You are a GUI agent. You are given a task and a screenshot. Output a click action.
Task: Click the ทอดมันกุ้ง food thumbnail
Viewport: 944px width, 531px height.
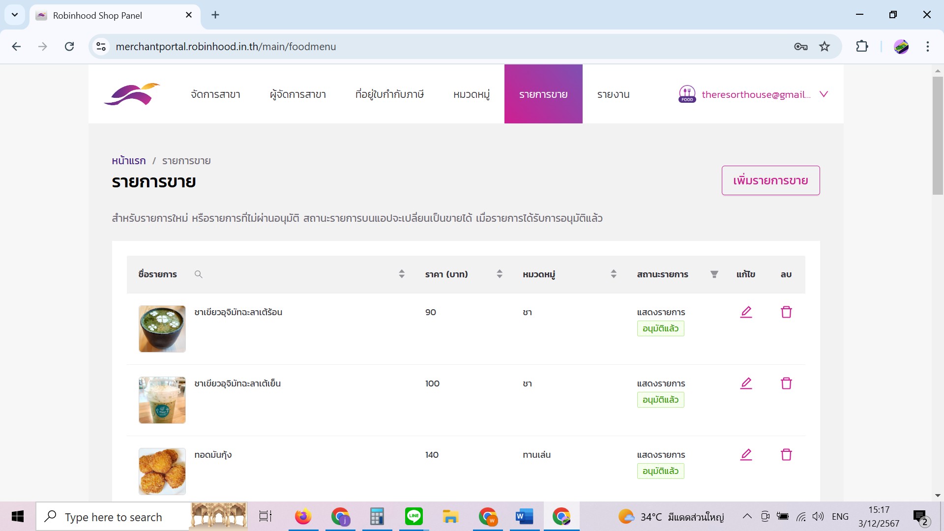(162, 471)
